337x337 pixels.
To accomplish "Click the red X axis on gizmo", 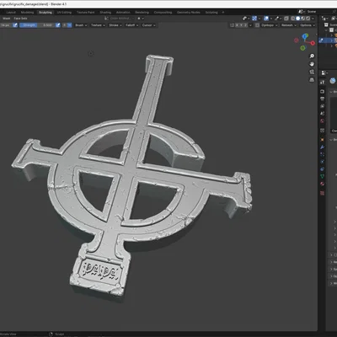I will (313, 43).
